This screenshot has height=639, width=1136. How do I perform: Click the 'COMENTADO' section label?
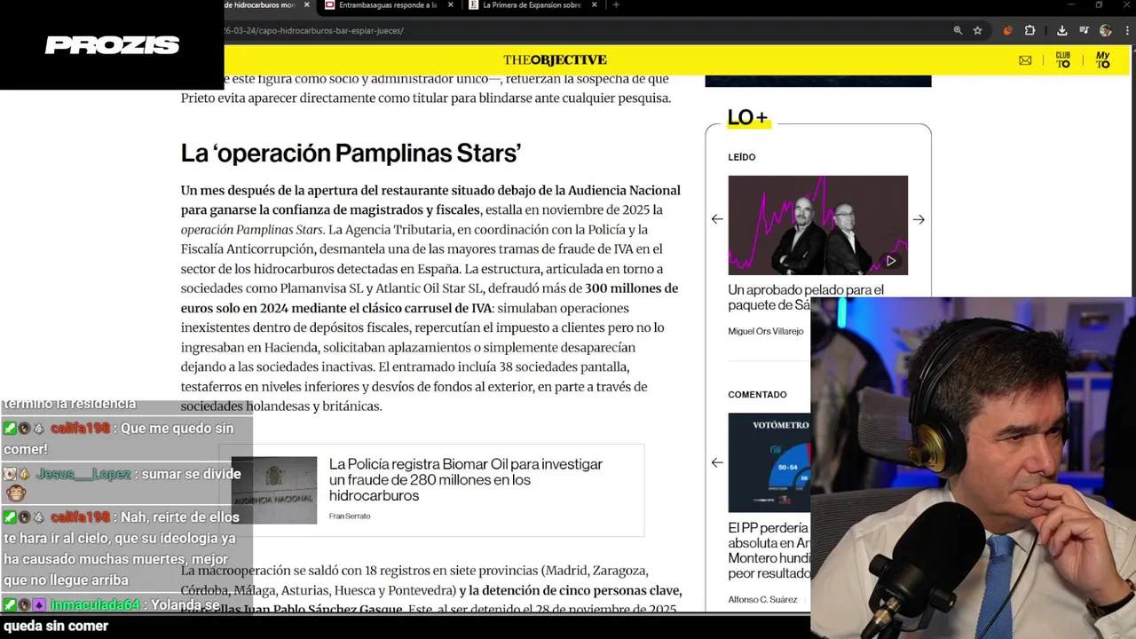tap(757, 395)
